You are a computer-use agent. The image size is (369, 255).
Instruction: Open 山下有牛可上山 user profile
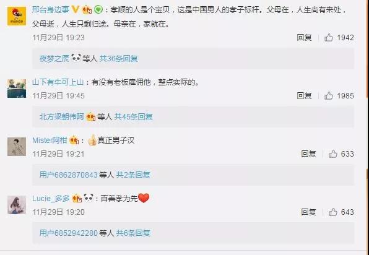58,82
